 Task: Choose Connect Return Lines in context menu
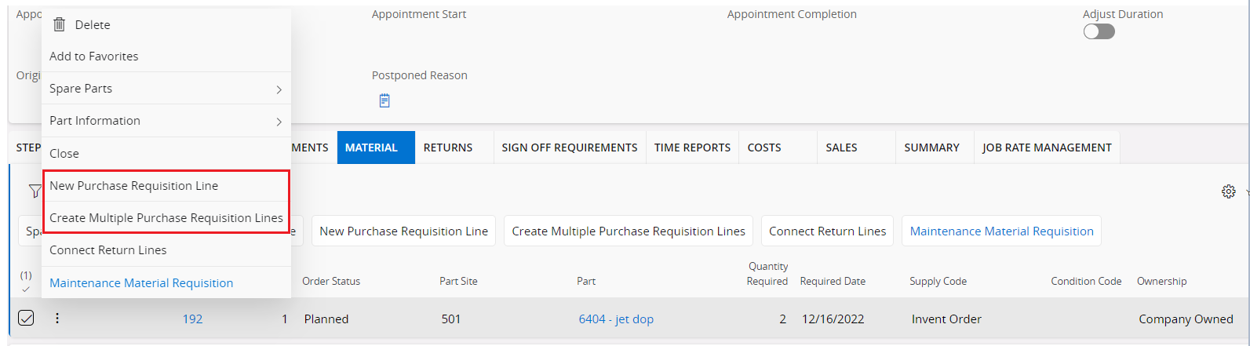(108, 250)
